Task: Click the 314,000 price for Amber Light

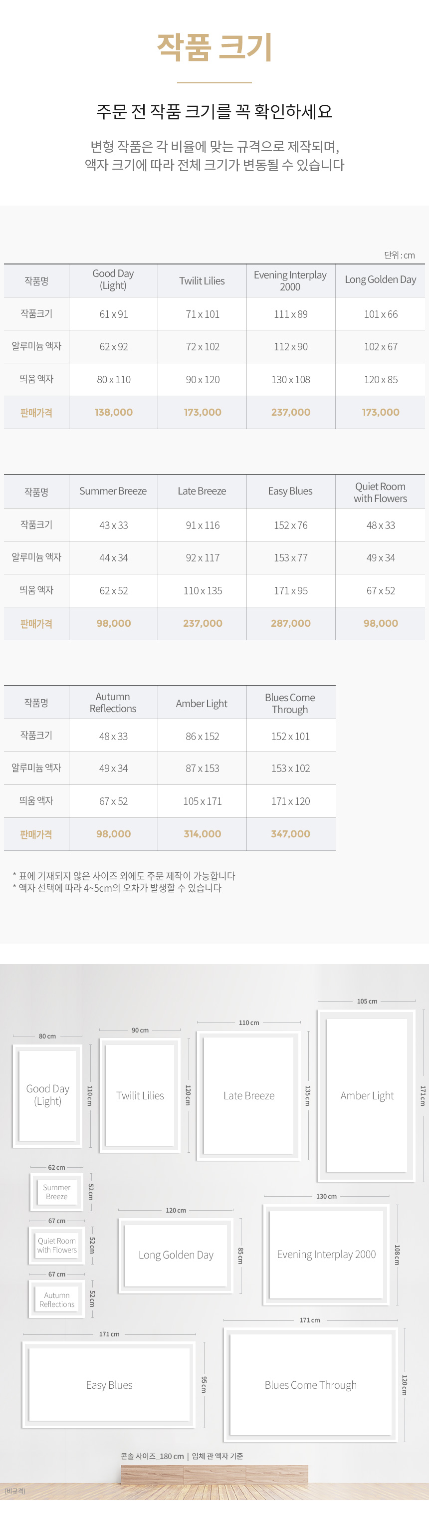Action: (x=203, y=834)
